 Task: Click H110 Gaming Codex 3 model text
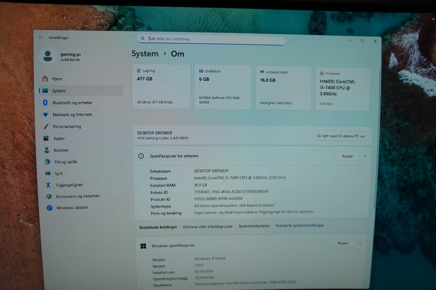tap(163, 138)
